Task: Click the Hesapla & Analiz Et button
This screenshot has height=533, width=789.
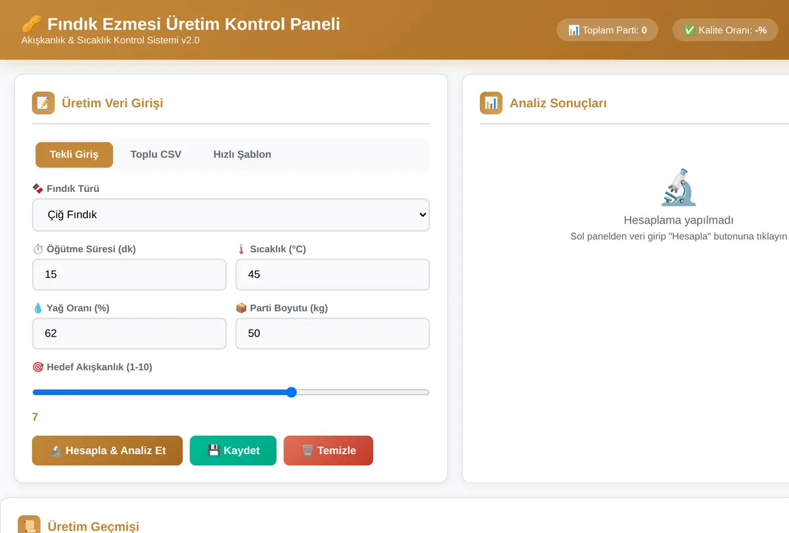Action: (x=107, y=451)
